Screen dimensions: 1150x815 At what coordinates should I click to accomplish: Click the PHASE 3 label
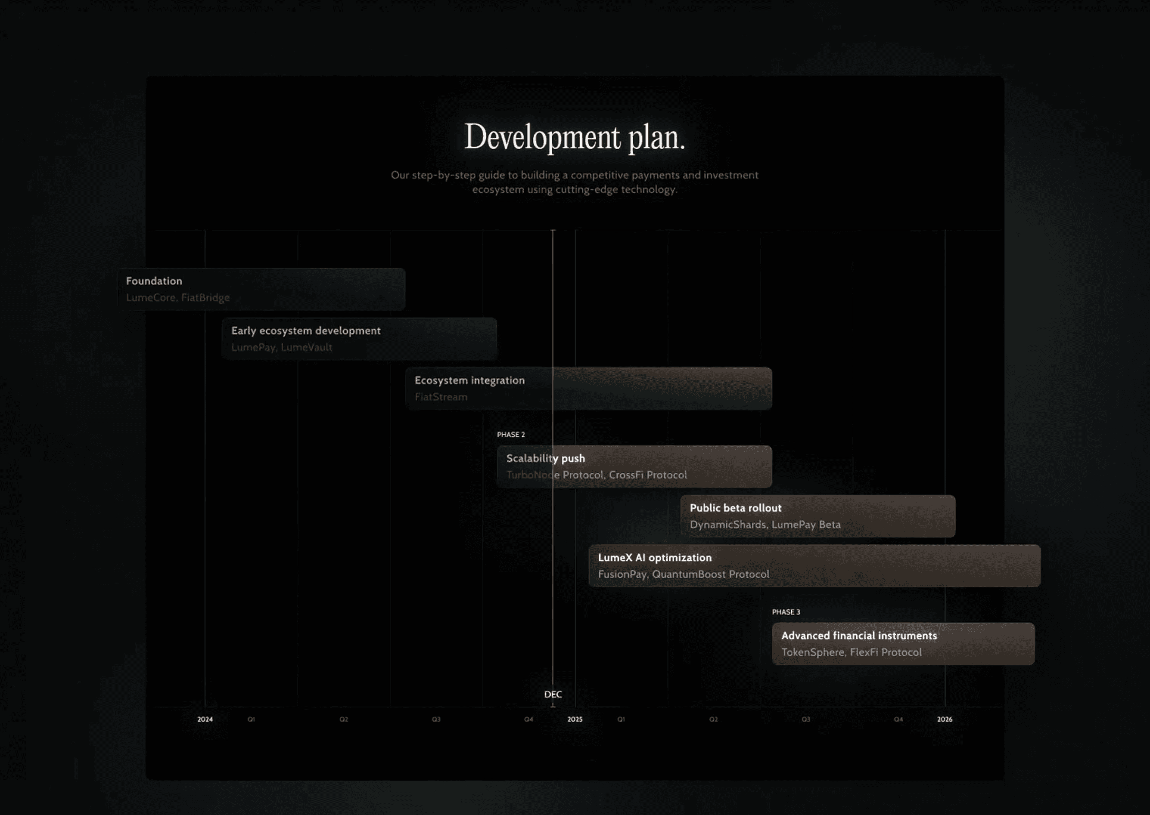click(786, 612)
